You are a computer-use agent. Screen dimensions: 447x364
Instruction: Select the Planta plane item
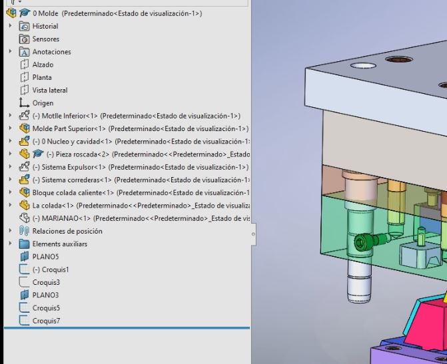pyautogui.click(x=42, y=77)
